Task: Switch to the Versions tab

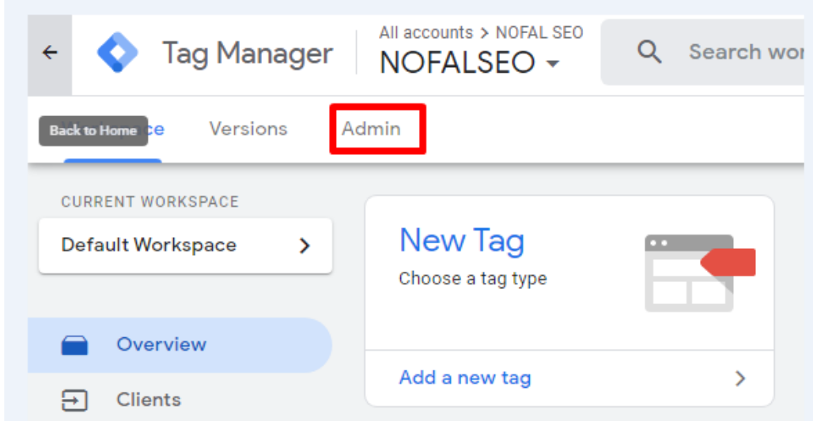Action: point(248,129)
